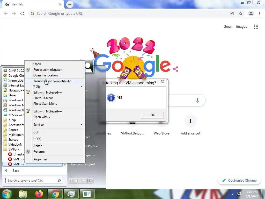Screen dimensions: 265x199
Task: Click the Add shortcut plus icon
Action: (190, 121)
